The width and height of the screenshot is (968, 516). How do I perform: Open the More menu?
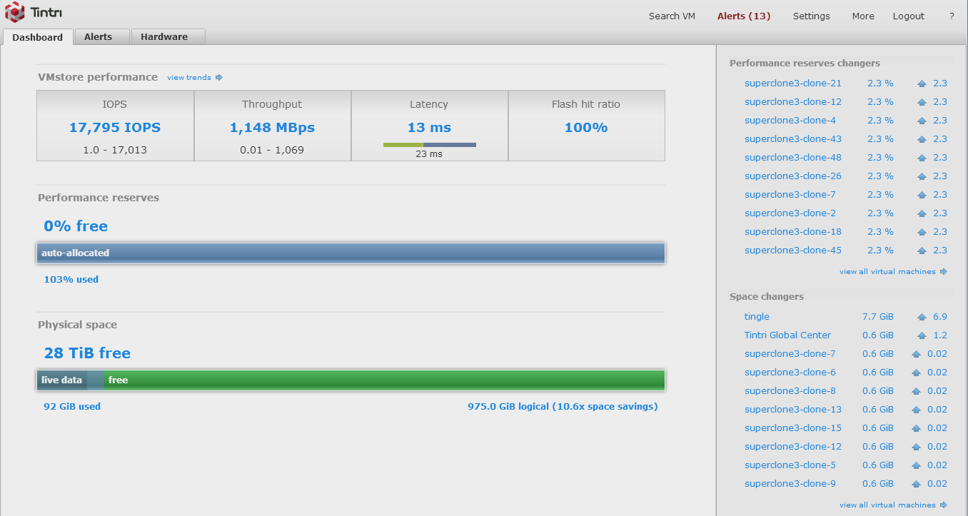(x=863, y=16)
